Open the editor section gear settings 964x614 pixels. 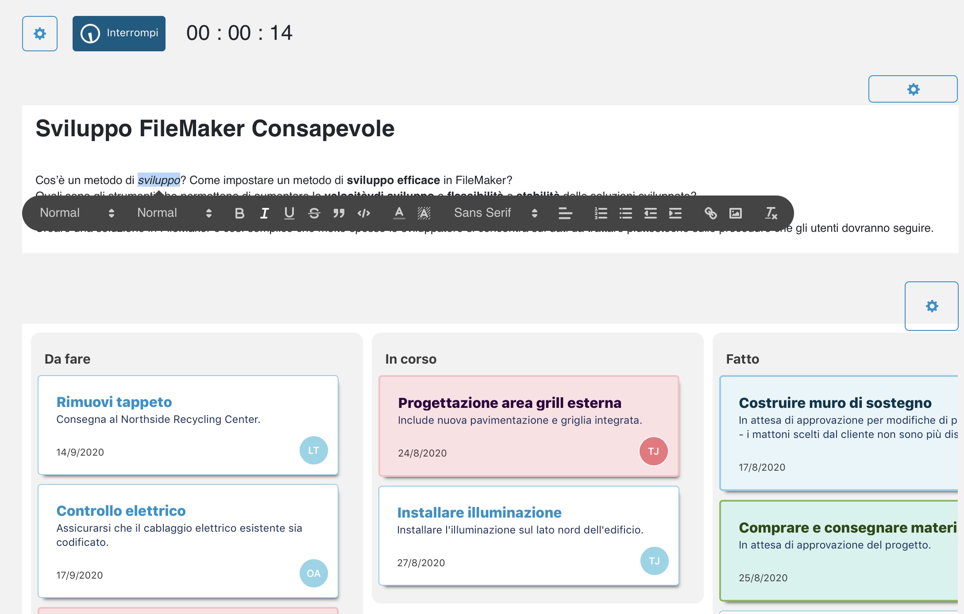[x=913, y=89]
